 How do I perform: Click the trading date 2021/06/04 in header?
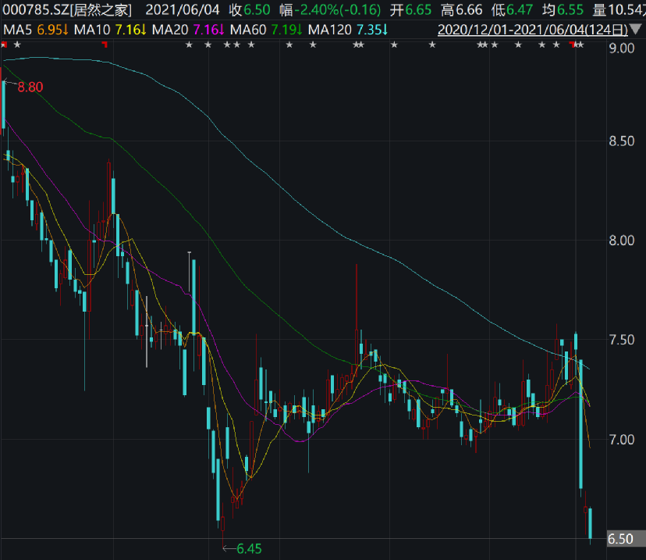[183, 9]
